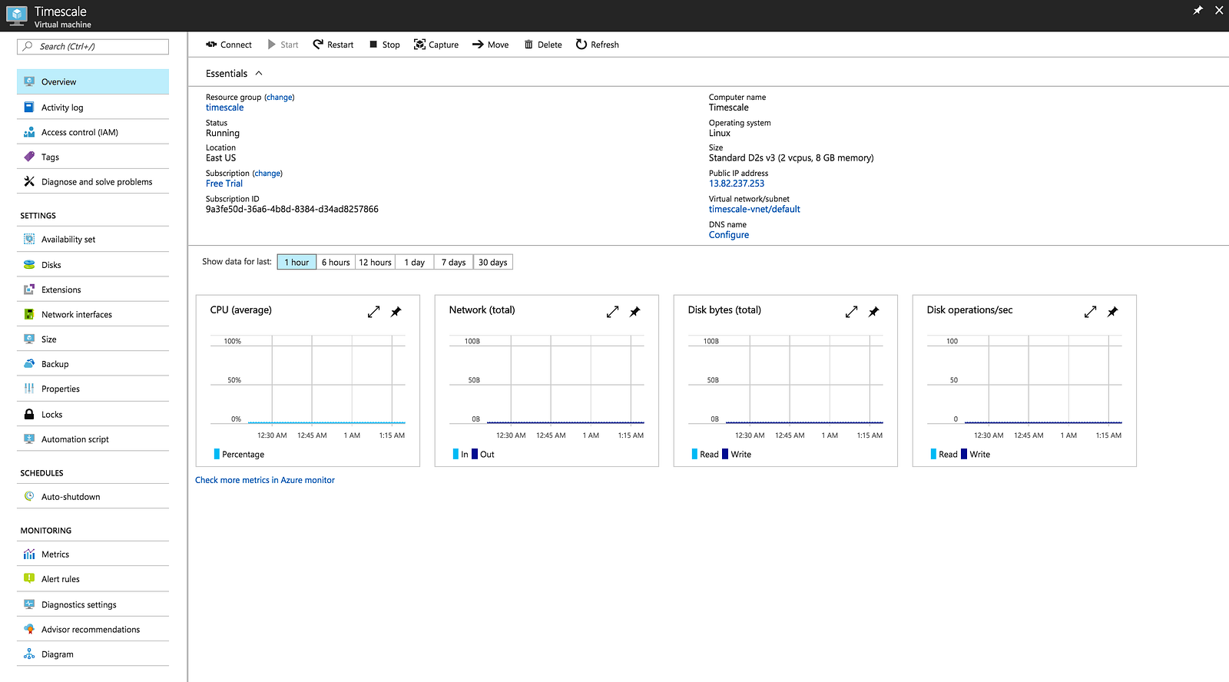
Task: Expand the Network (total) chart
Action: [x=613, y=312]
